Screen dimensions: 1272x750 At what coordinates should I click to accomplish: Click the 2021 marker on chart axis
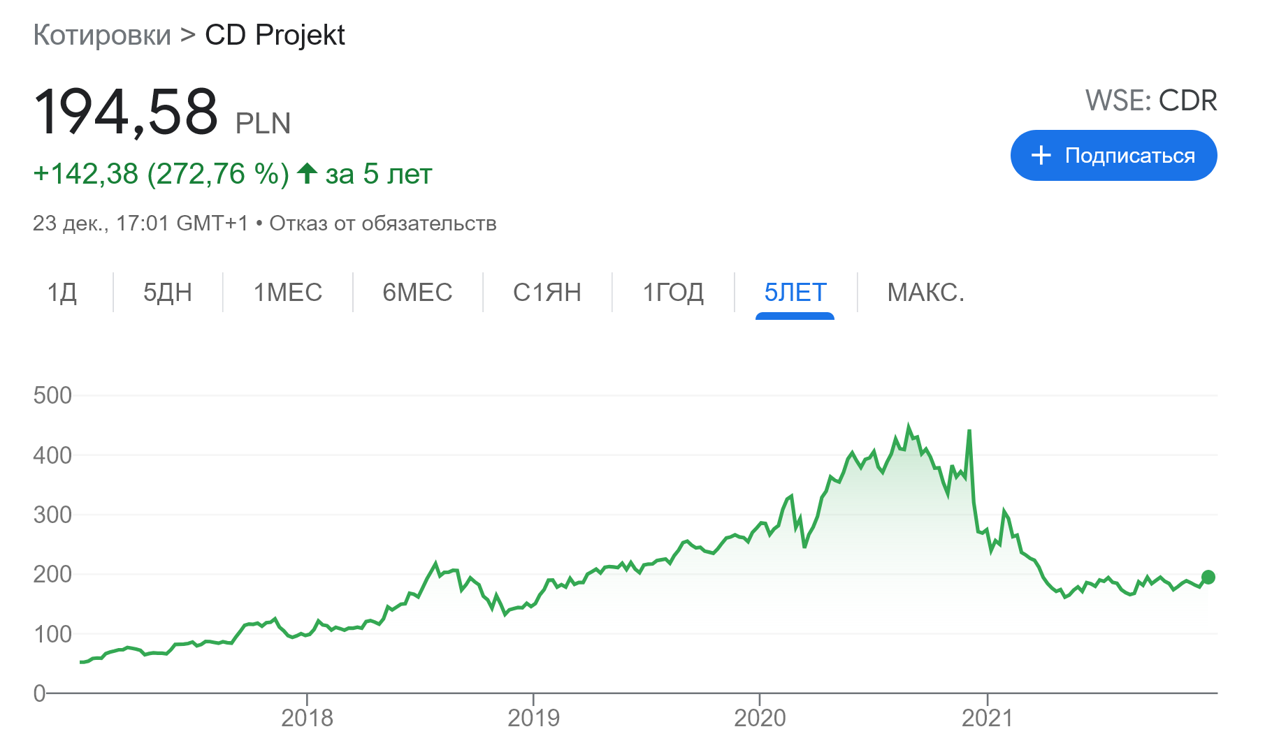(x=987, y=717)
